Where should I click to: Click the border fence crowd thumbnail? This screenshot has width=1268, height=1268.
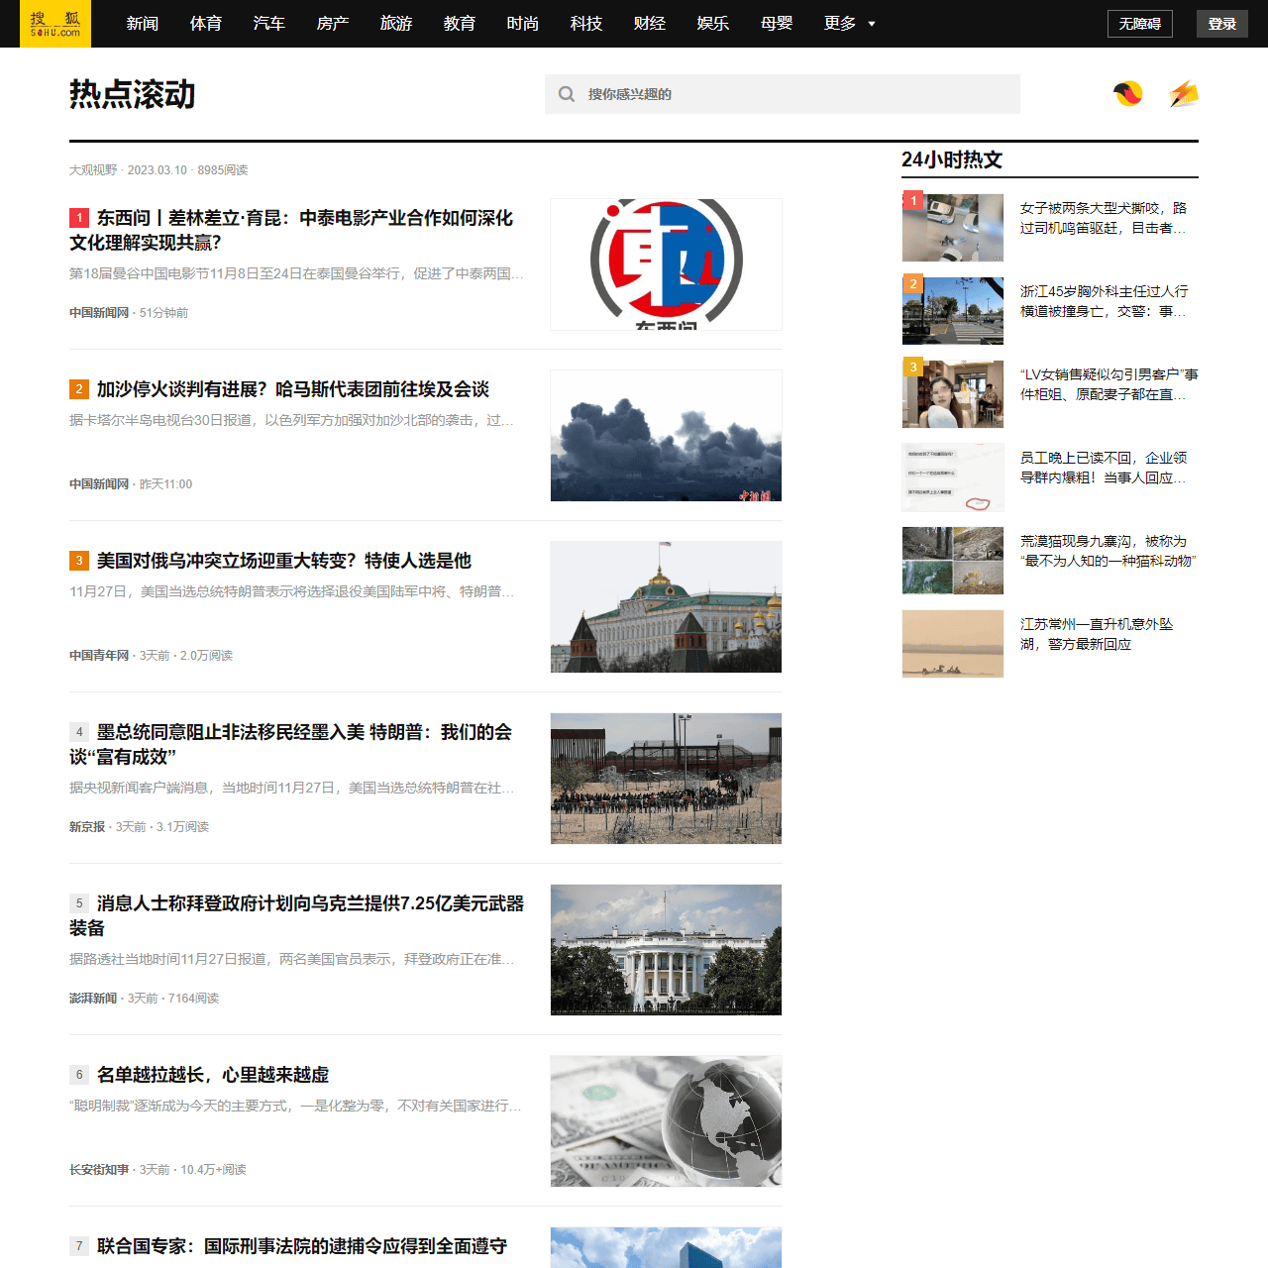[x=666, y=779]
